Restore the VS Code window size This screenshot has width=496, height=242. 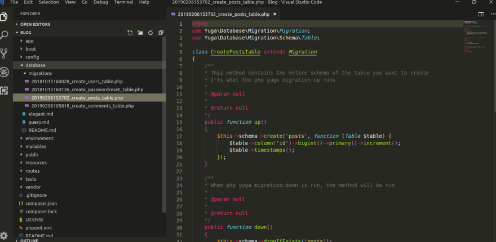474,2
